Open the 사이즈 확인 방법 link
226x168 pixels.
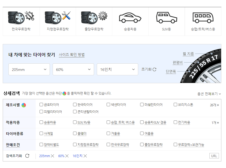click(72, 55)
